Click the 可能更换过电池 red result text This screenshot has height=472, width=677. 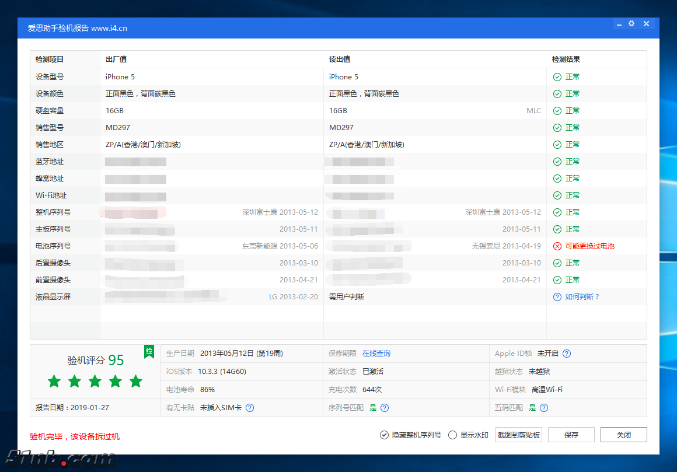pos(589,246)
